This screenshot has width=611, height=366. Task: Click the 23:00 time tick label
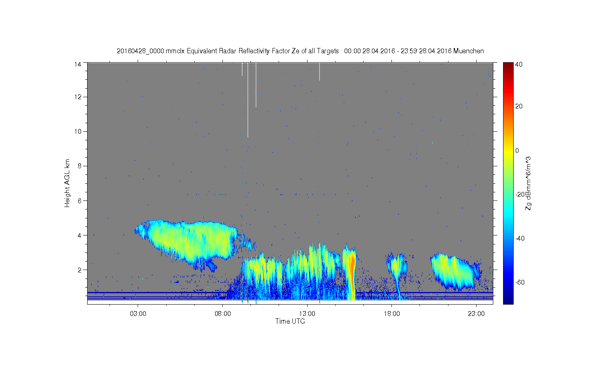click(x=476, y=314)
